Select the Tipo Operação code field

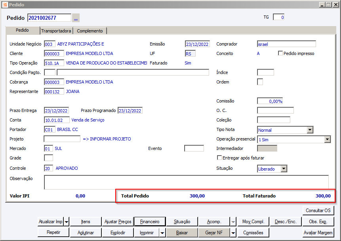coord(54,63)
